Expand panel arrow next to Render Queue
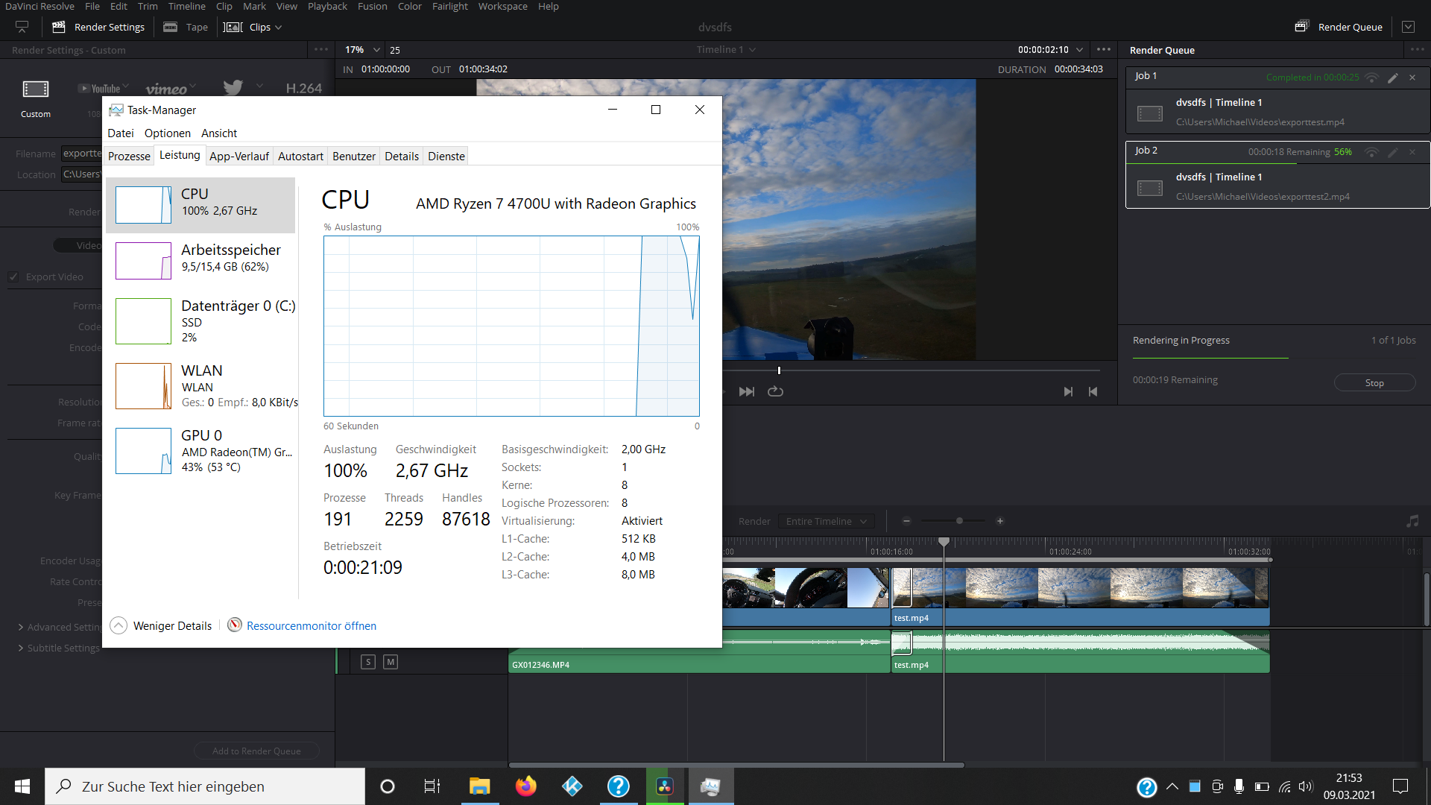The image size is (1431, 805). [1408, 27]
